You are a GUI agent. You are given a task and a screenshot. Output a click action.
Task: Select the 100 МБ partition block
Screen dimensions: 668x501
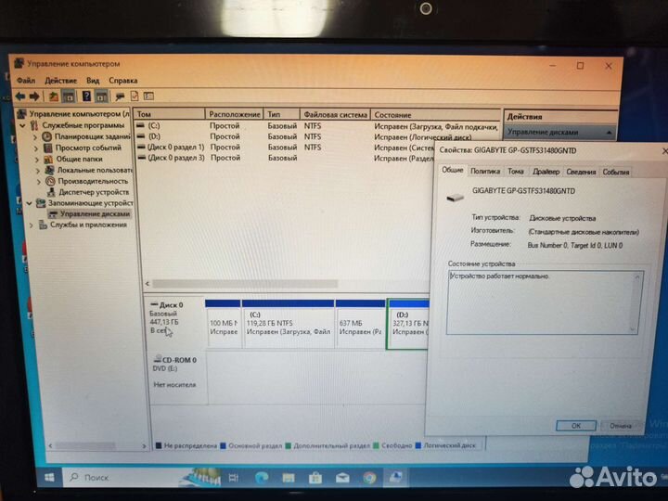pyautogui.click(x=224, y=324)
